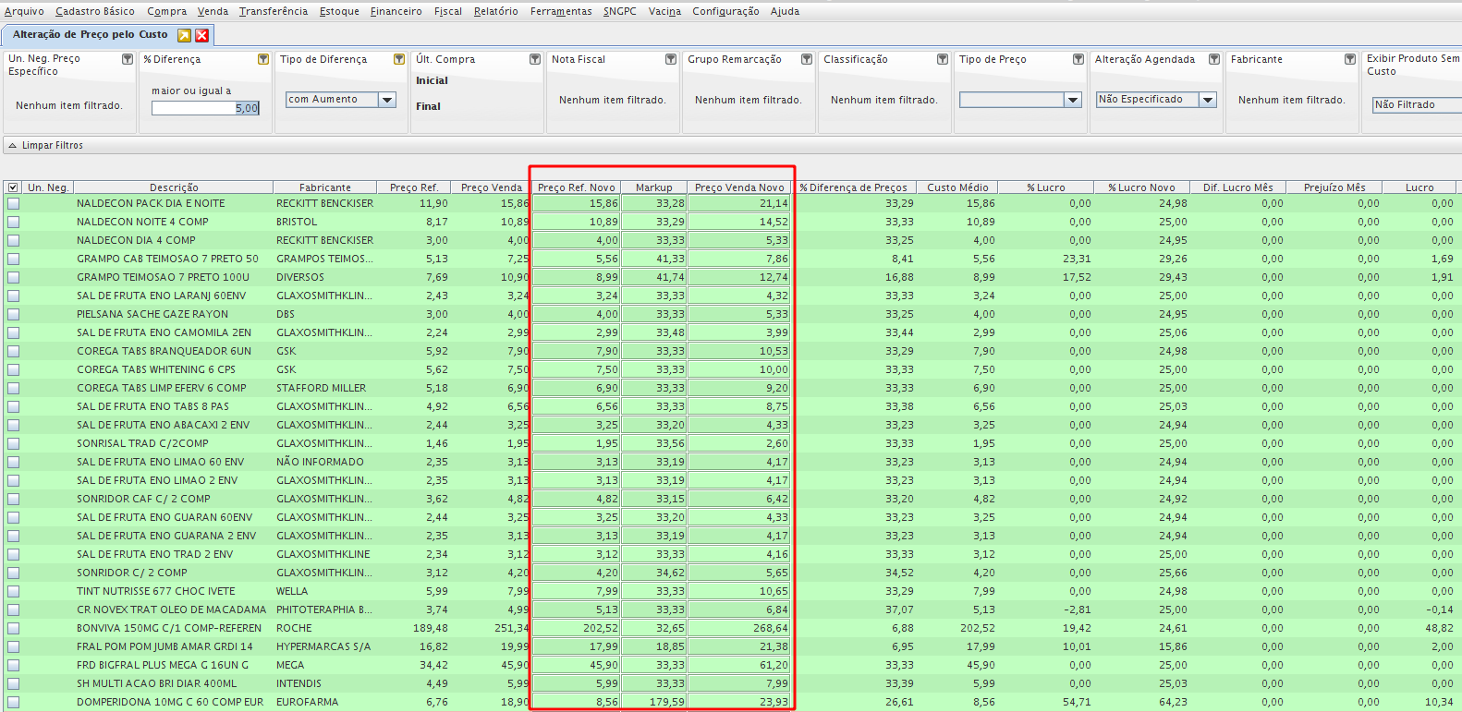Click the filter icon of % Diferença panel
This screenshot has height=712, width=1462.
coord(263,59)
